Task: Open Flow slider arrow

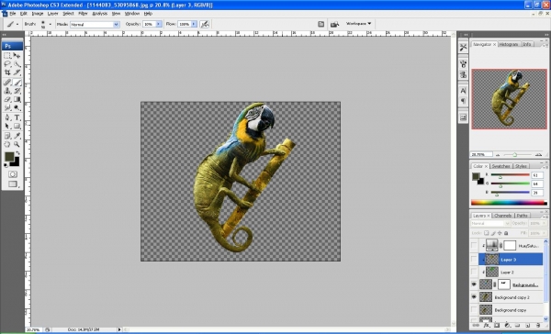Action: (194, 24)
